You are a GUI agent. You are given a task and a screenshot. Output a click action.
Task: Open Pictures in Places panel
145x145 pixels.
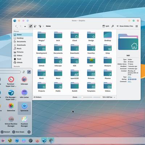(x=23, y=52)
